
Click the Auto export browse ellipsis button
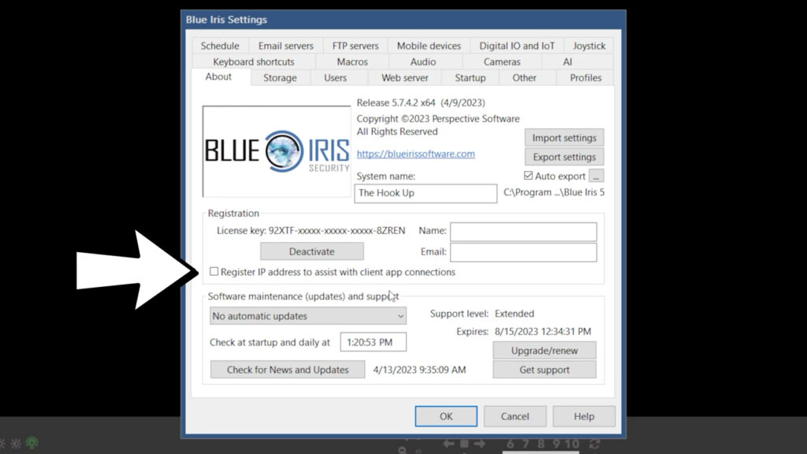[x=597, y=176]
